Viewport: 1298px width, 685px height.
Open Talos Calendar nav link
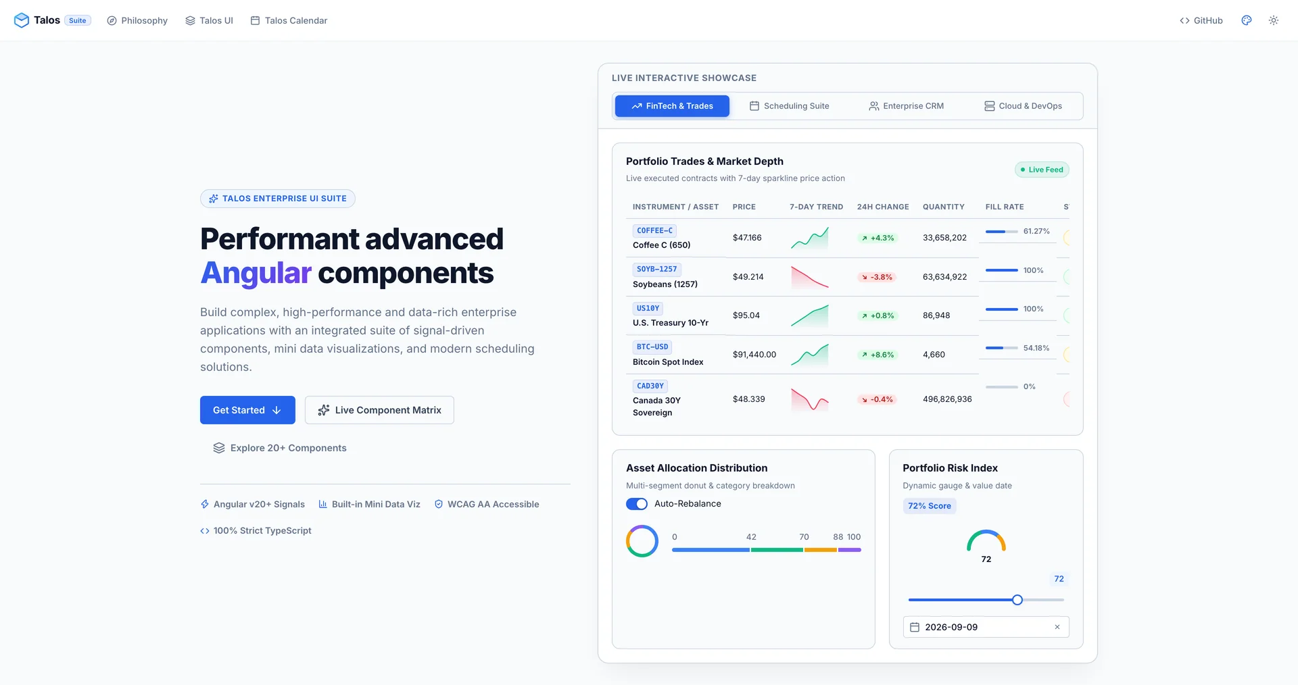(x=289, y=21)
